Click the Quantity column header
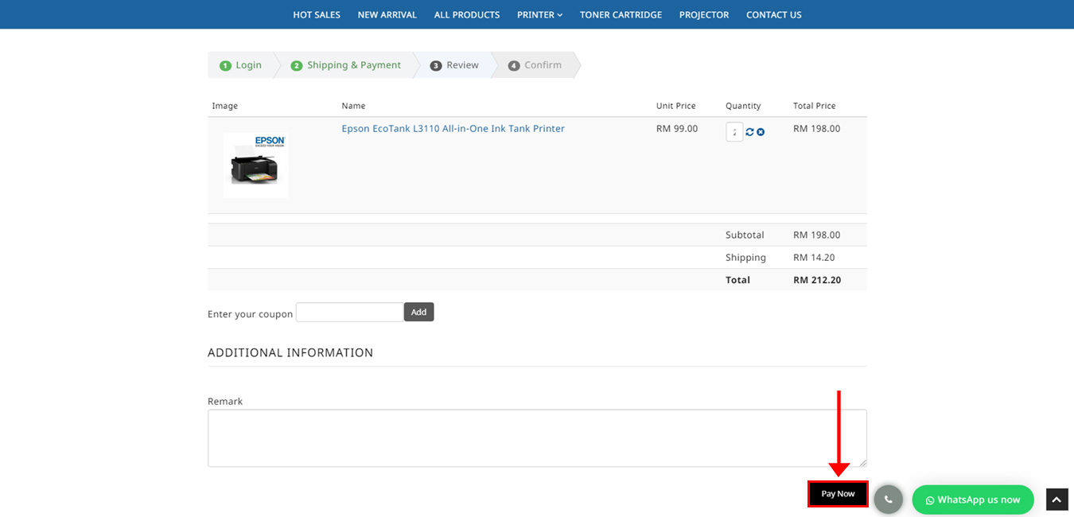 (743, 106)
